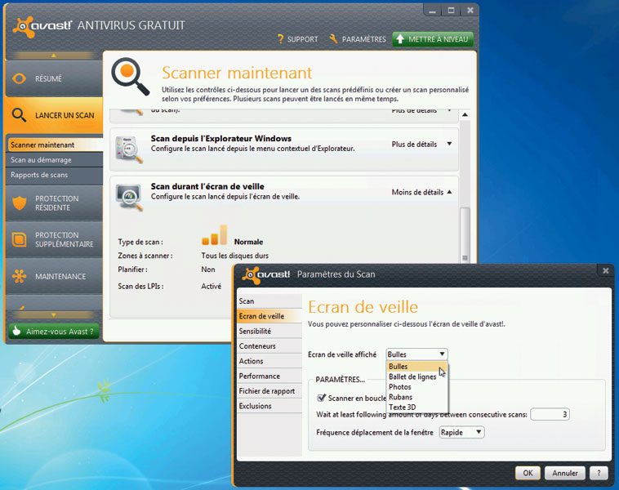
Task: Click the upgrade arrow icon on Mettre à niveau
Action: point(400,38)
